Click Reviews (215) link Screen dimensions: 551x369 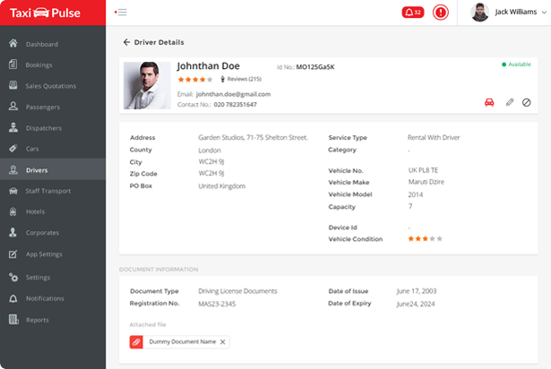coord(244,79)
